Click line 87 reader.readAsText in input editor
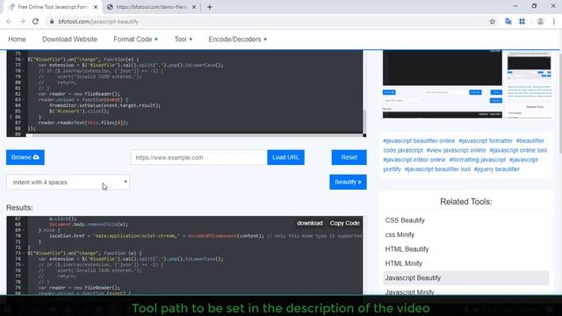This screenshot has width=562, height=316. [x=83, y=123]
